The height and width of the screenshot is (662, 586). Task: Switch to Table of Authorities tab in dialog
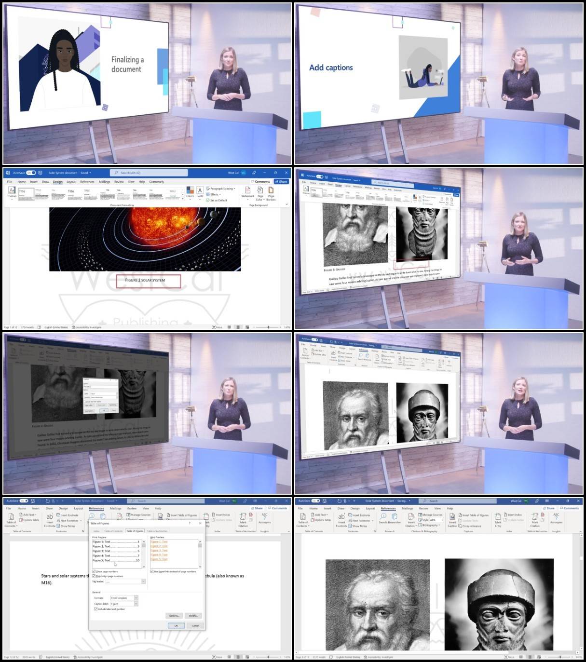[x=157, y=531]
